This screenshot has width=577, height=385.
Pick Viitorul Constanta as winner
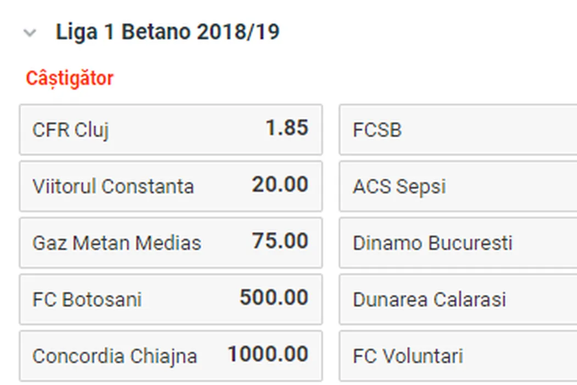point(170,186)
